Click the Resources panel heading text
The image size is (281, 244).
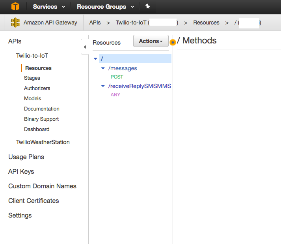point(107,43)
